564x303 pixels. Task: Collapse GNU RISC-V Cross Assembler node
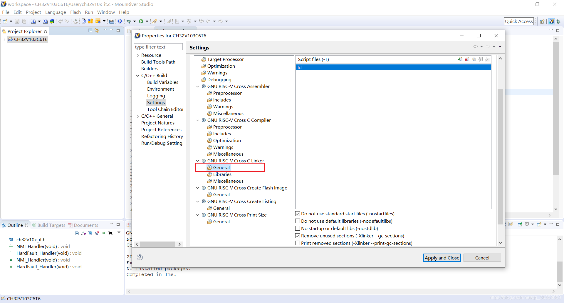coord(198,86)
